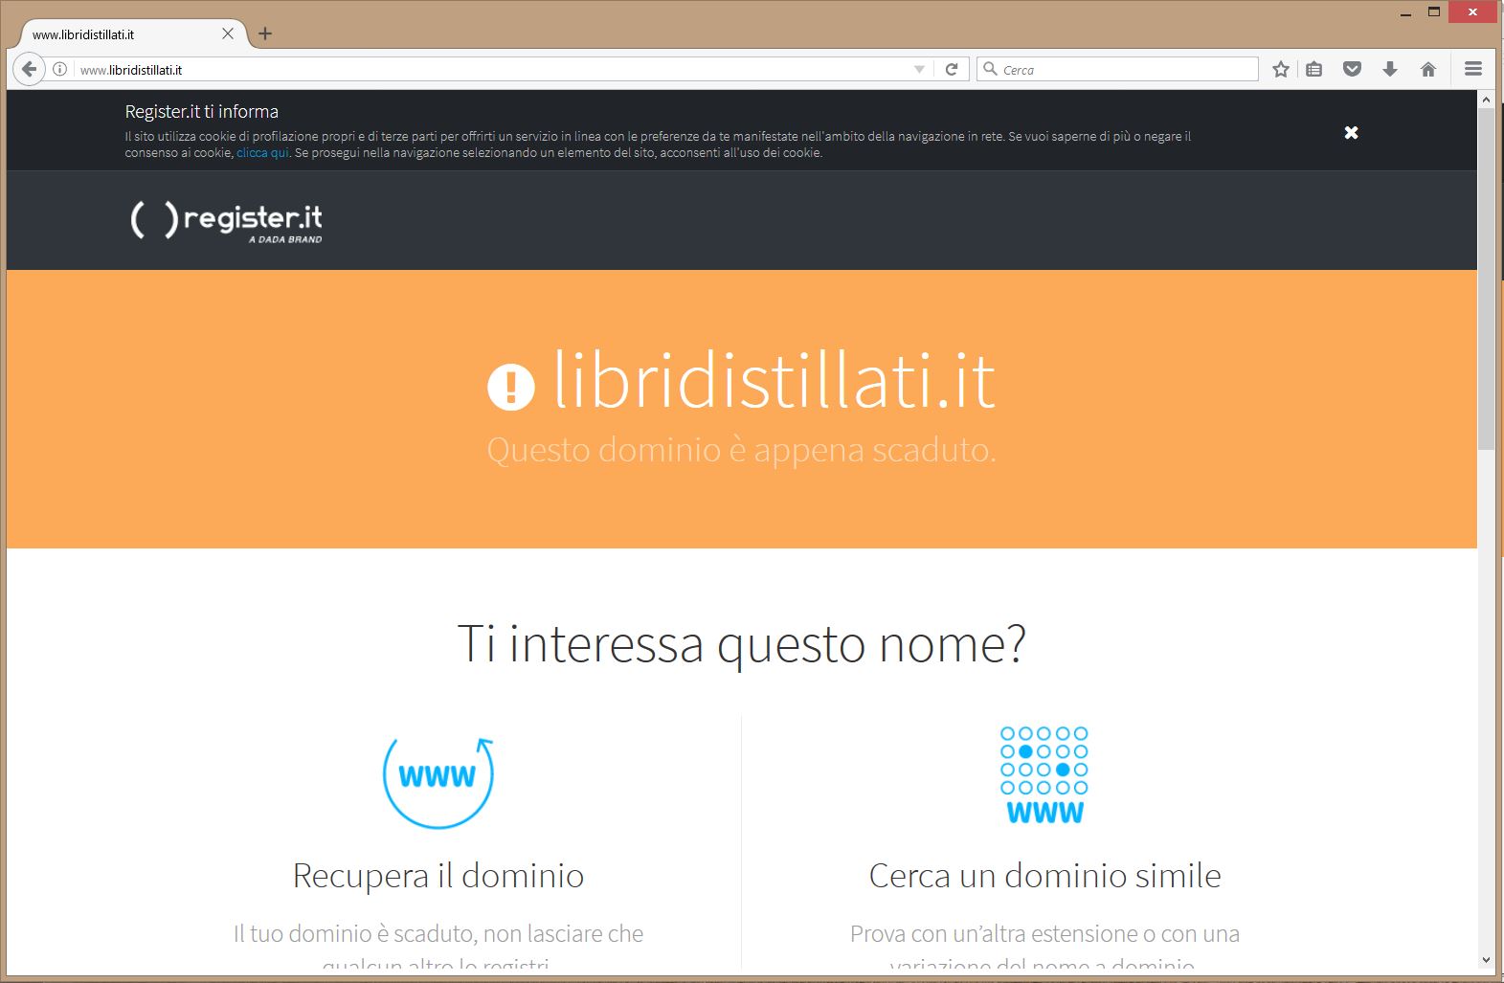Screen dimensions: 1504x983
Task: Click the 'Cerca un dominio simile' heading
Action: [x=1044, y=876]
